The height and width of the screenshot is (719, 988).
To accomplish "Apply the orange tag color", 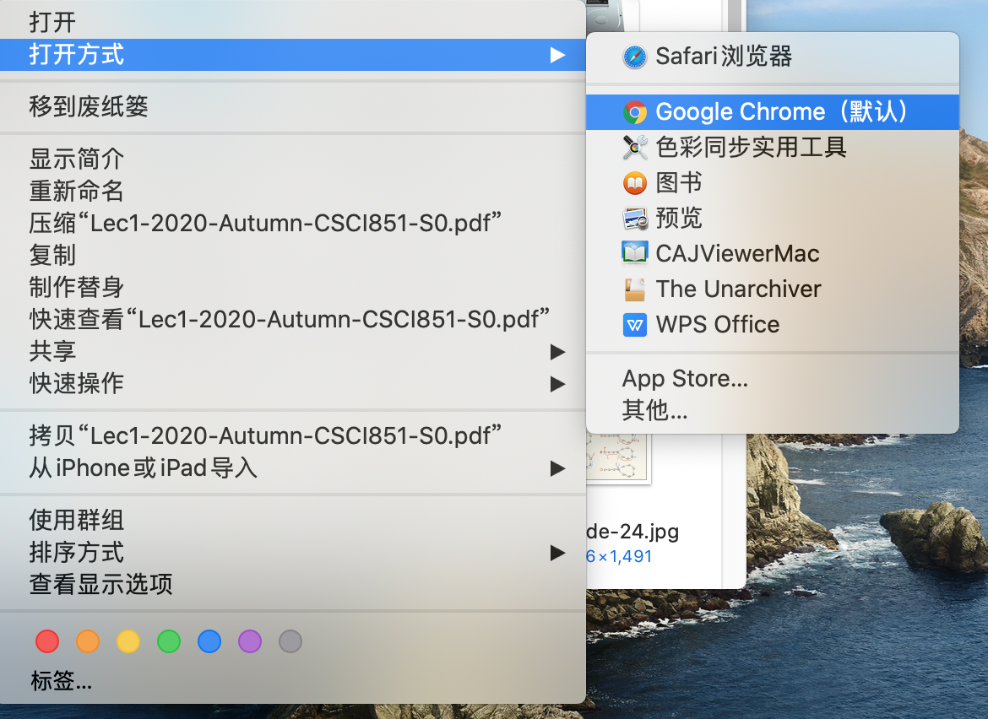I will tap(88, 641).
